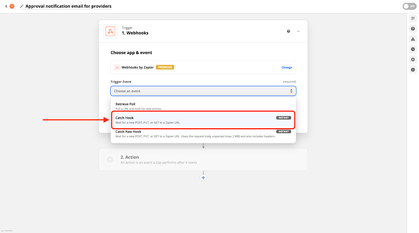The image size is (419, 233).
Task: Open the 2. Action step
Action: 203,160
